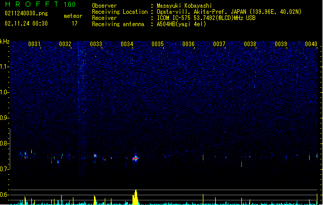Click the 0040 time marker
This screenshot has width=323, height=205.
point(311,44)
